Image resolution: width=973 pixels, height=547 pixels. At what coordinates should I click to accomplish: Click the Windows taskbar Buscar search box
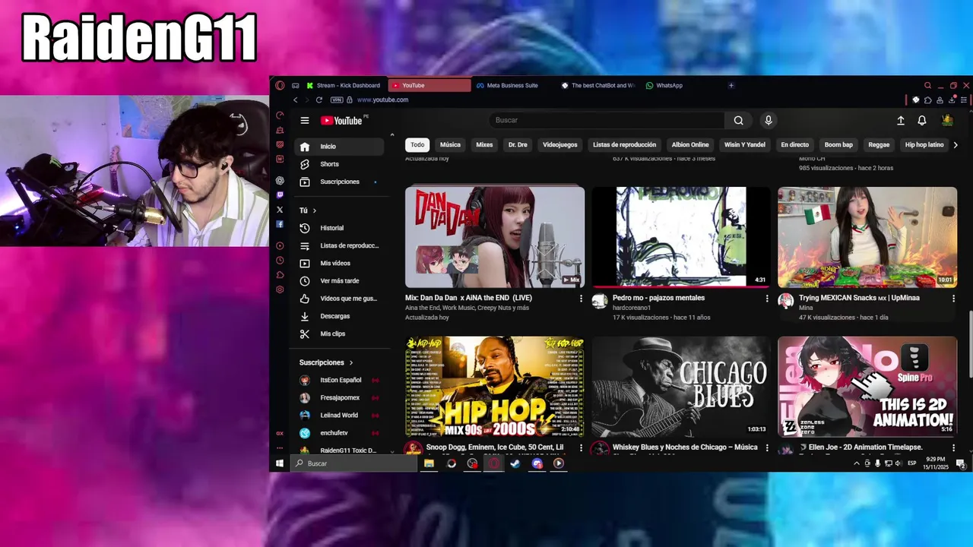[354, 463]
